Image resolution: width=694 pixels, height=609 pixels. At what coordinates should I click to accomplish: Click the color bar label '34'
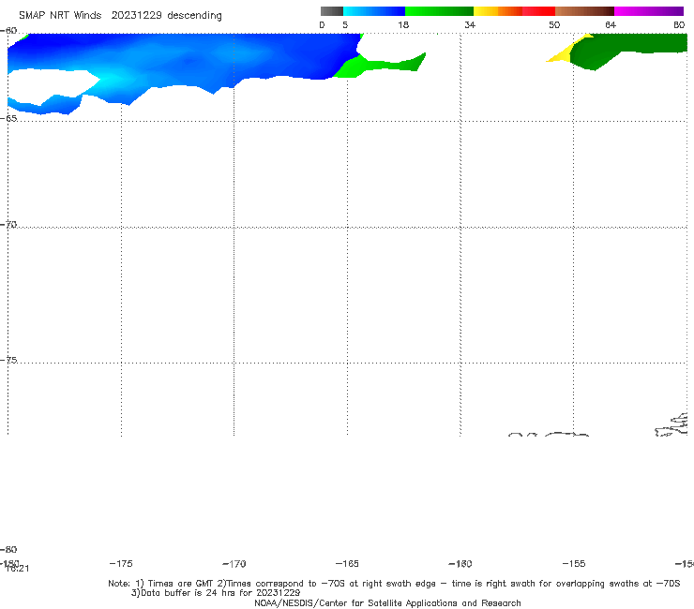470,24
